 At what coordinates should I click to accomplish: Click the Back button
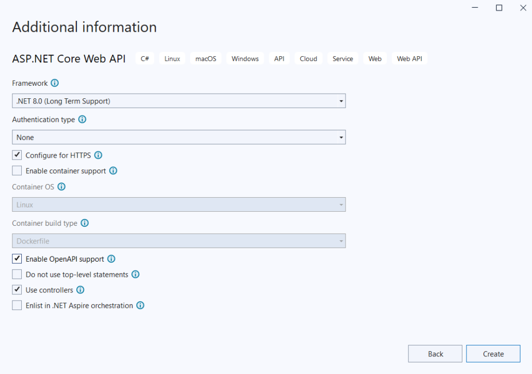coord(435,354)
